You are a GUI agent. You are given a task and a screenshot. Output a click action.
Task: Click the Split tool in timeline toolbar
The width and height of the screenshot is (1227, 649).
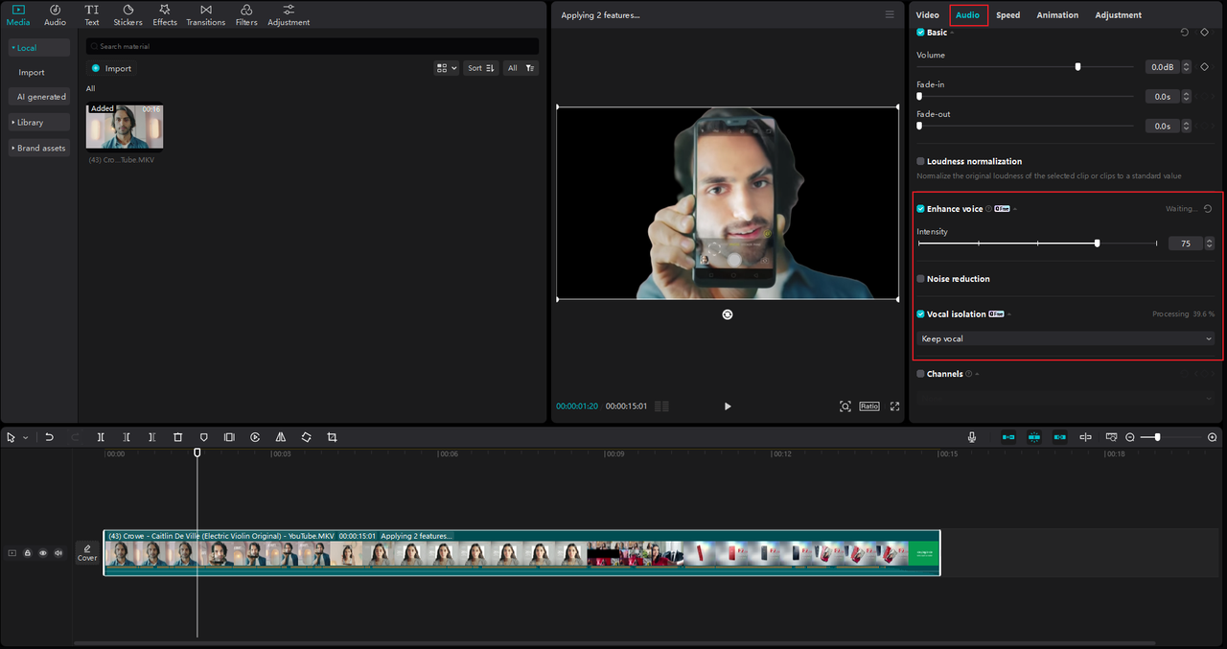[x=101, y=437]
